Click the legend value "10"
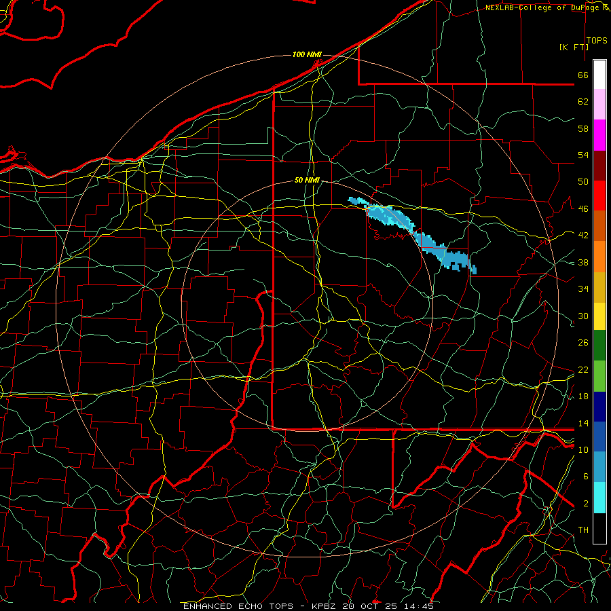 [583, 449]
